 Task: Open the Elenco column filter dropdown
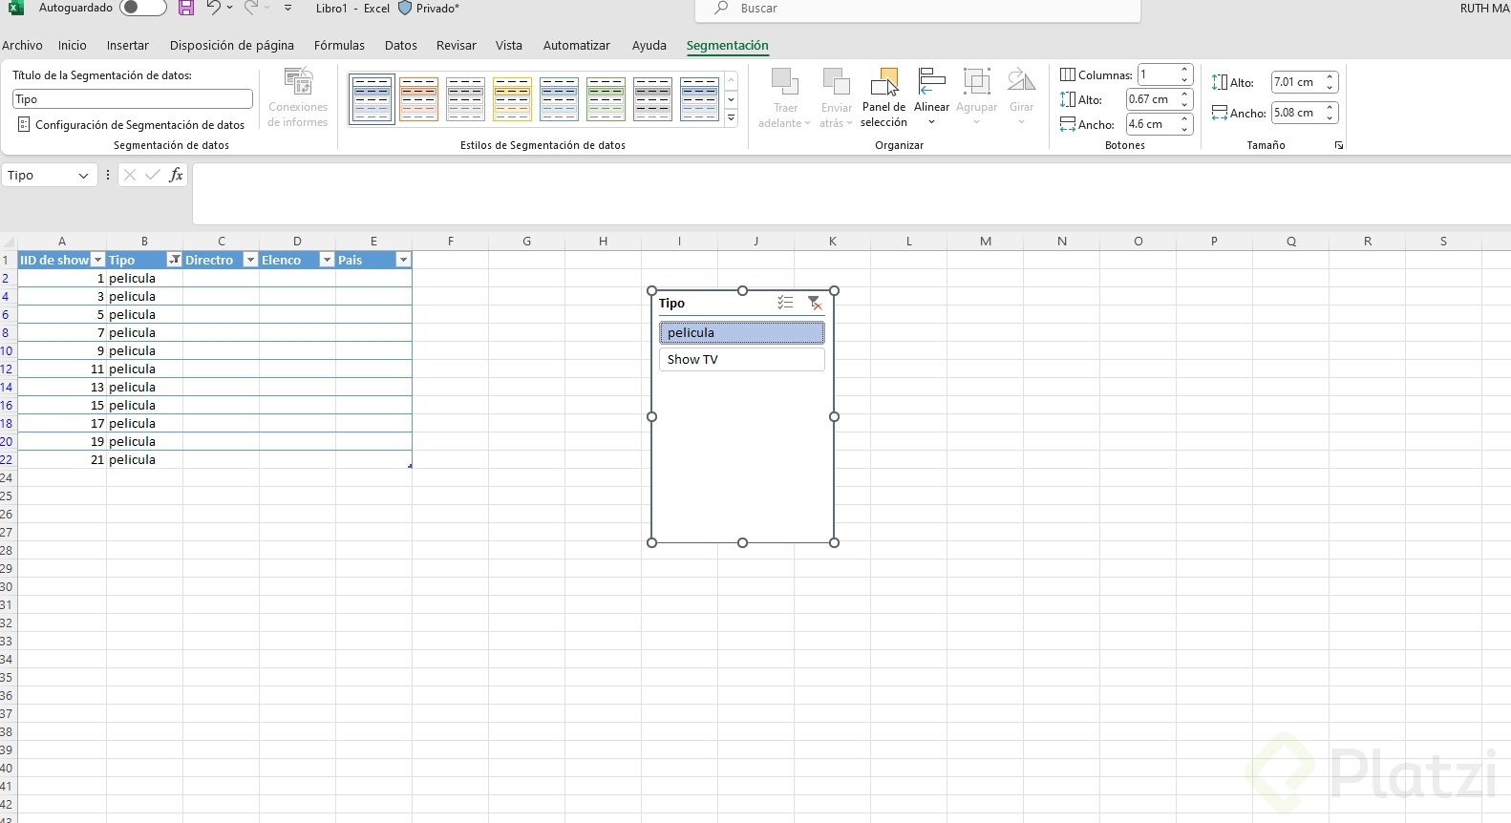327,260
